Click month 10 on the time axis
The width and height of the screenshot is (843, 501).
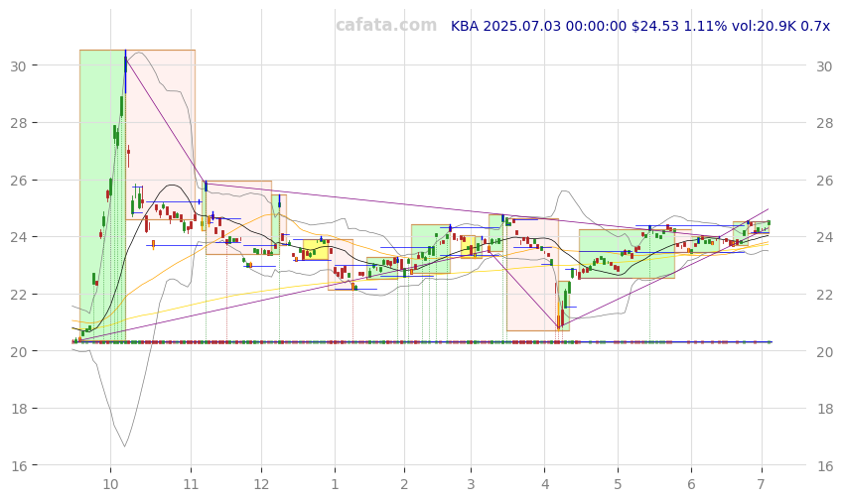click(x=110, y=484)
